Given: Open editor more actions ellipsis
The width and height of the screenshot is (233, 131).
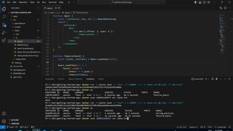Looking at the screenshot, I should coord(229,8).
